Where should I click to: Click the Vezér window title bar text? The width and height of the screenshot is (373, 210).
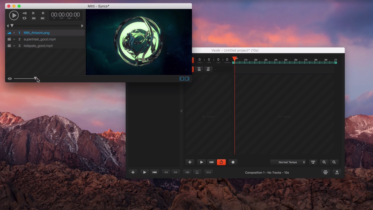(x=235, y=50)
